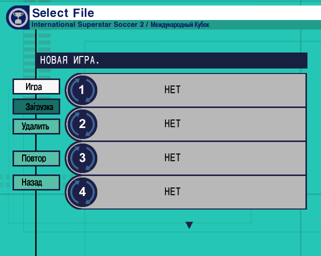Image resolution: width=321 pixels, height=256 pixels.
Task: Click the Международный Кубок subtitle text
Action: pos(180,24)
